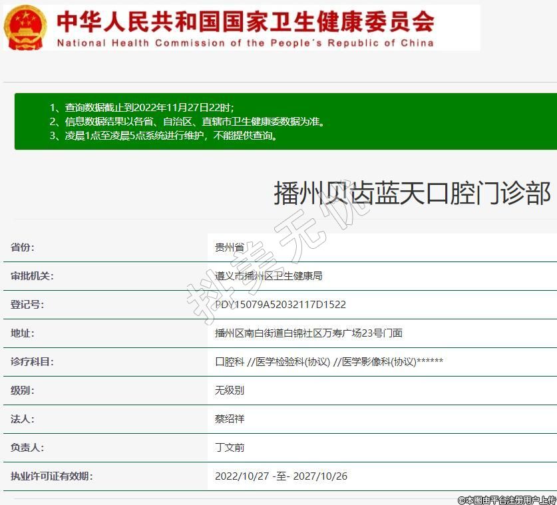Click the 审批机关 row label

32,276
